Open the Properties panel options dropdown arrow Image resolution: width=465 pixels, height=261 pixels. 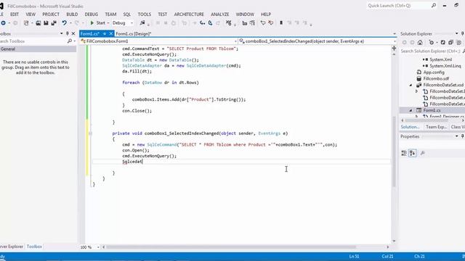[x=457, y=136]
